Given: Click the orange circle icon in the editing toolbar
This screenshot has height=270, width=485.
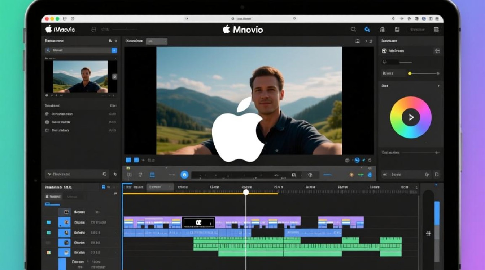Looking at the screenshot, I should pos(351,175).
